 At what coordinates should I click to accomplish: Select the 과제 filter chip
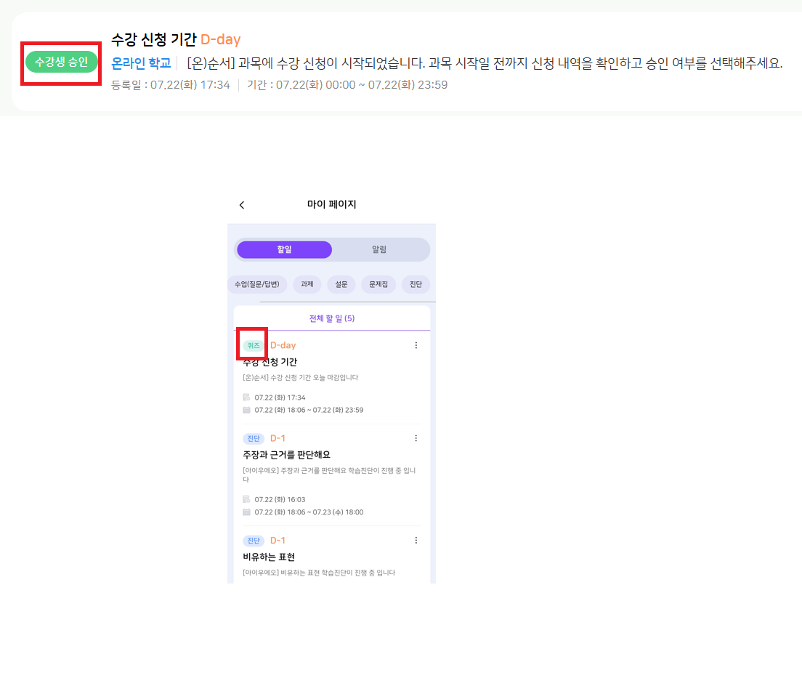pyautogui.click(x=307, y=284)
